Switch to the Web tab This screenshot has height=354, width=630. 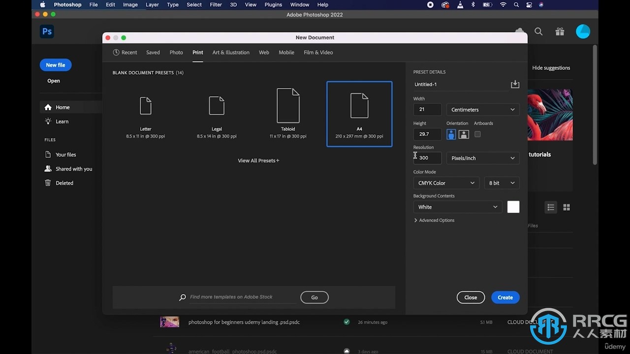pos(264,52)
